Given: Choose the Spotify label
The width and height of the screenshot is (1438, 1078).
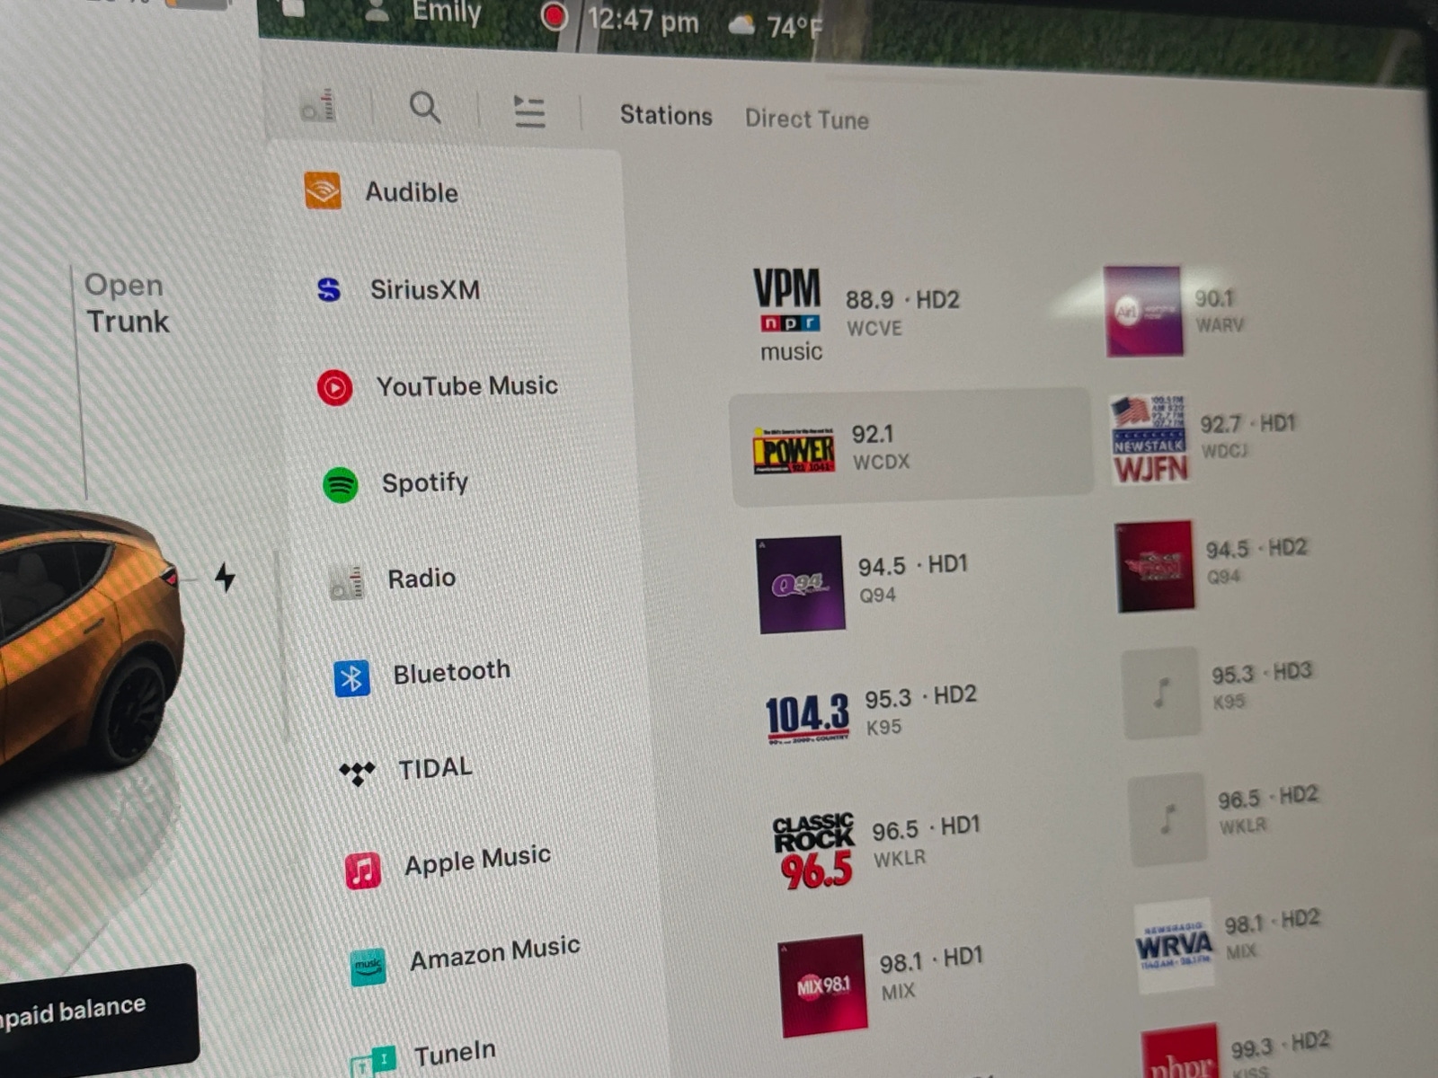Looking at the screenshot, I should click(x=425, y=483).
